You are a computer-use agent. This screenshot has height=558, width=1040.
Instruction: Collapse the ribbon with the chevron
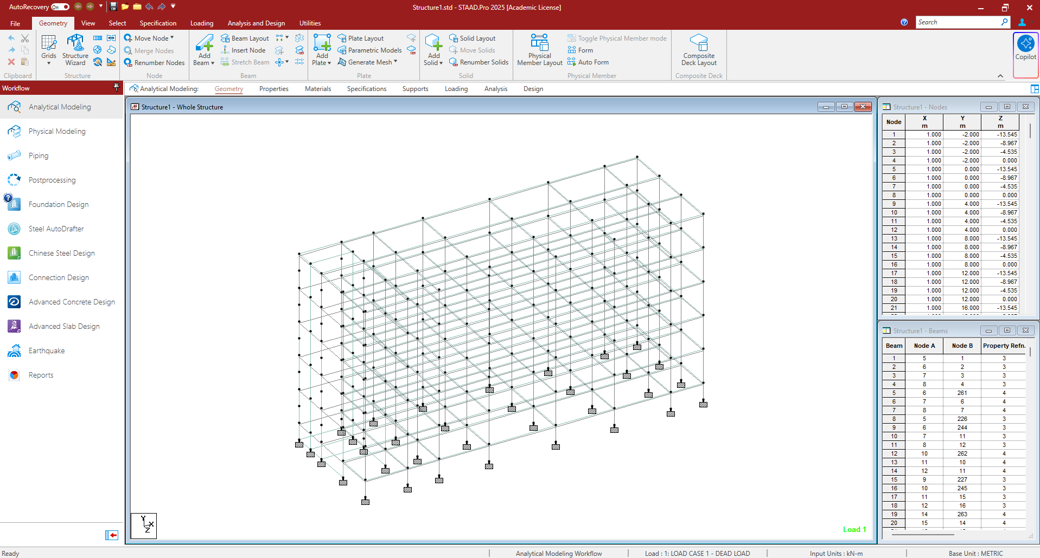click(1000, 76)
